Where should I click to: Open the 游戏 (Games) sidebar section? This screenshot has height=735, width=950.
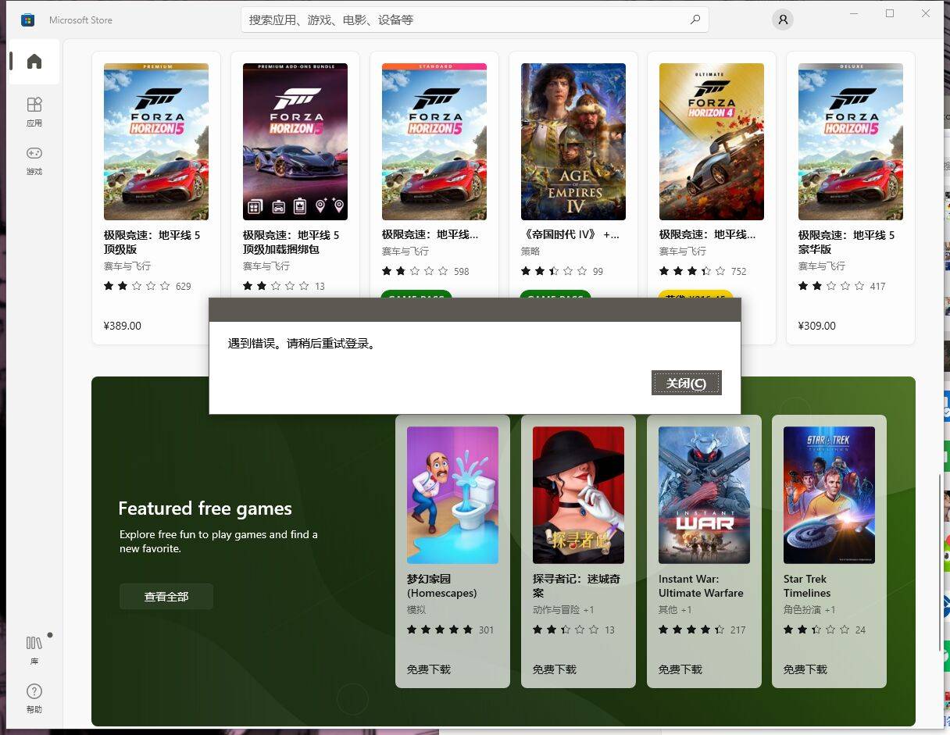coord(33,160)
